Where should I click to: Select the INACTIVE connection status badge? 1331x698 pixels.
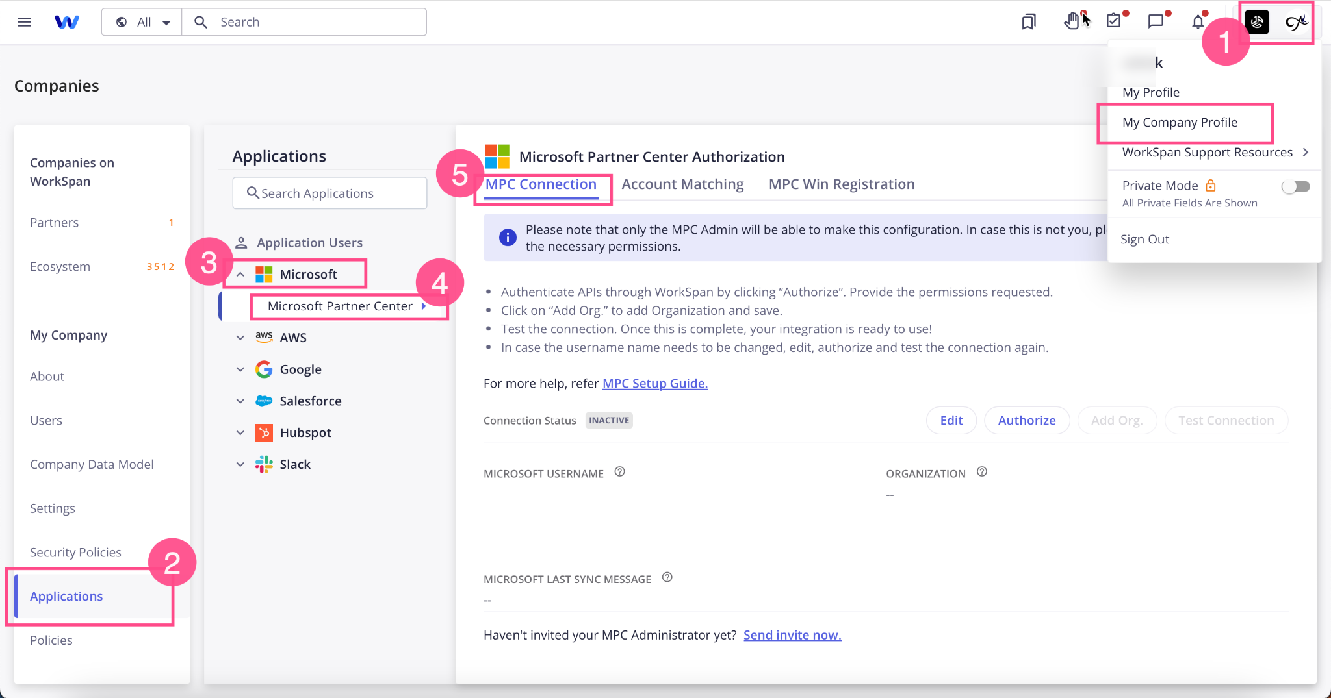(609, 420)
